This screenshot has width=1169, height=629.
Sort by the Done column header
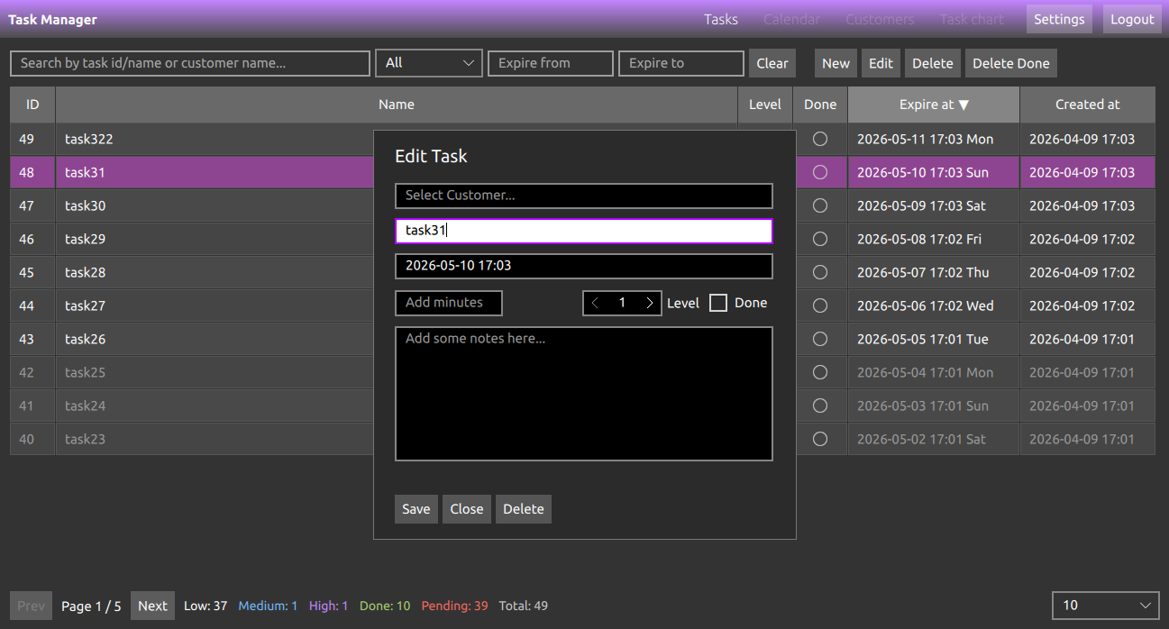coord(820,105)
